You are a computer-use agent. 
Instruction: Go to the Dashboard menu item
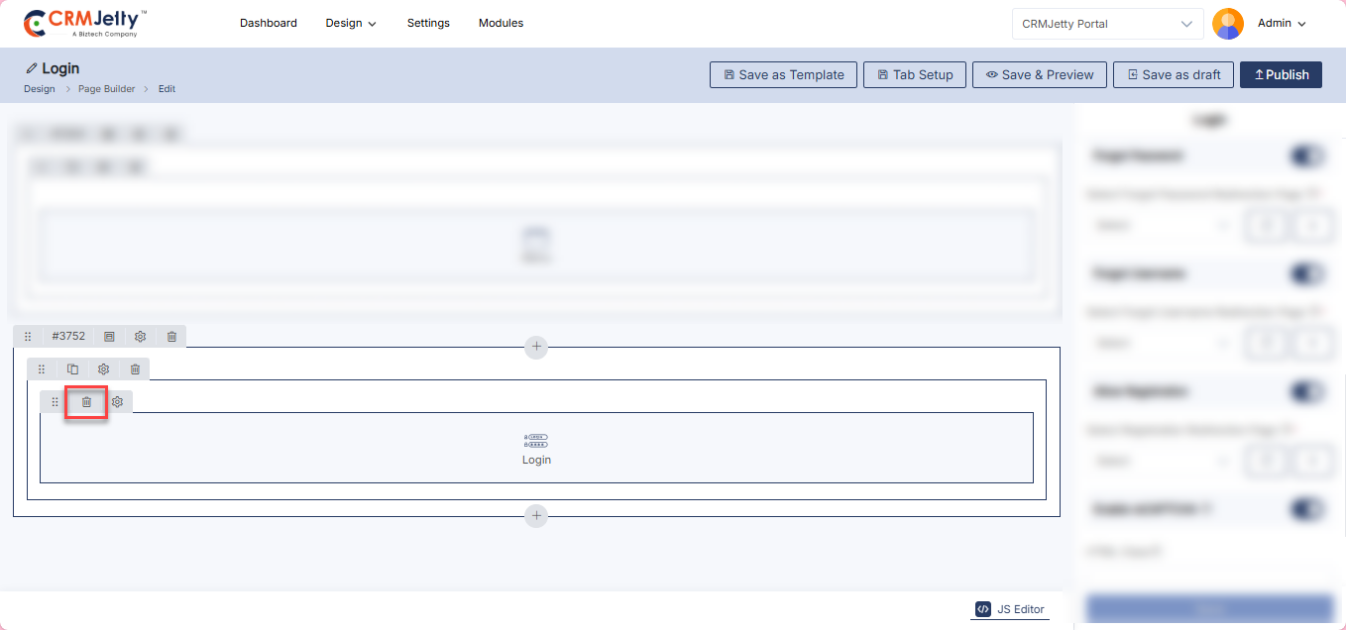point(269,23)
